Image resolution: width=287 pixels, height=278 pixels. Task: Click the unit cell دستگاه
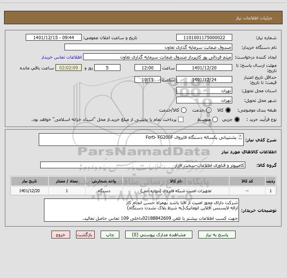click(104, 191)
